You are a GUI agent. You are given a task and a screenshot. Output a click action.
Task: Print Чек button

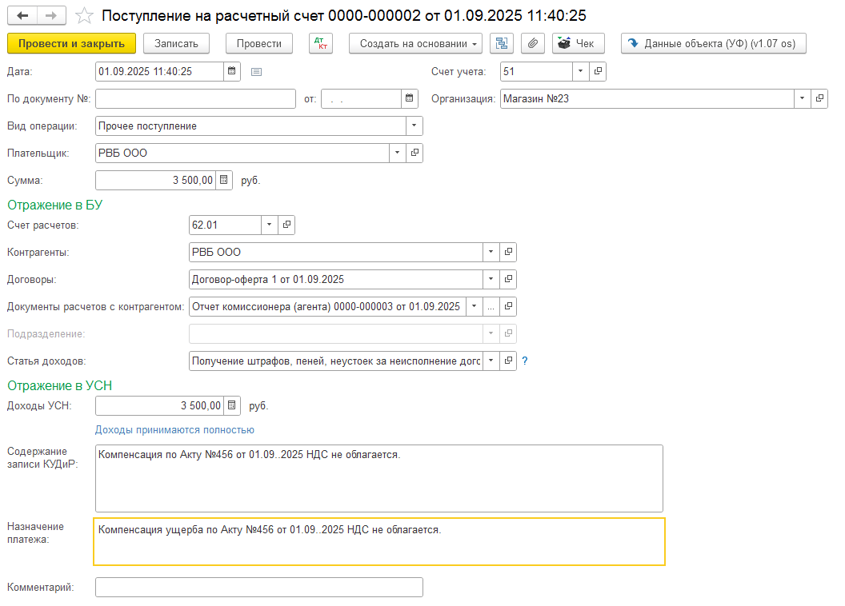(578, 43)
